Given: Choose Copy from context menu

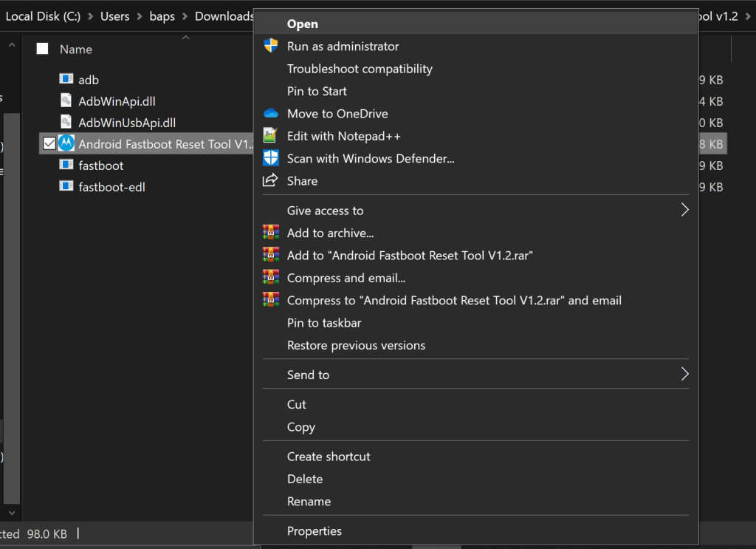Looking at the screenshot, I should 476,427.
